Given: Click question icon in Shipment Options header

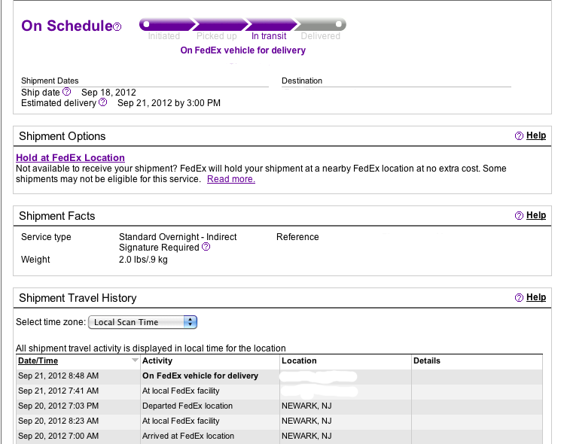Looking at the screenshot, I should tap(519, 136).
